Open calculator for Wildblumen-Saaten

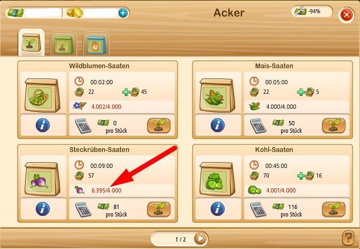(x=83, y=126)
